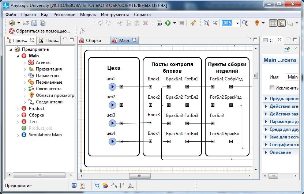Open the Справка menu
Image resolution: width=304 pixels, height=194 pixels.
click(x=142, y=15)
